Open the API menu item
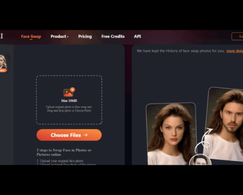The width and height of the screenshot is (243, 195). tap(138, 37)
